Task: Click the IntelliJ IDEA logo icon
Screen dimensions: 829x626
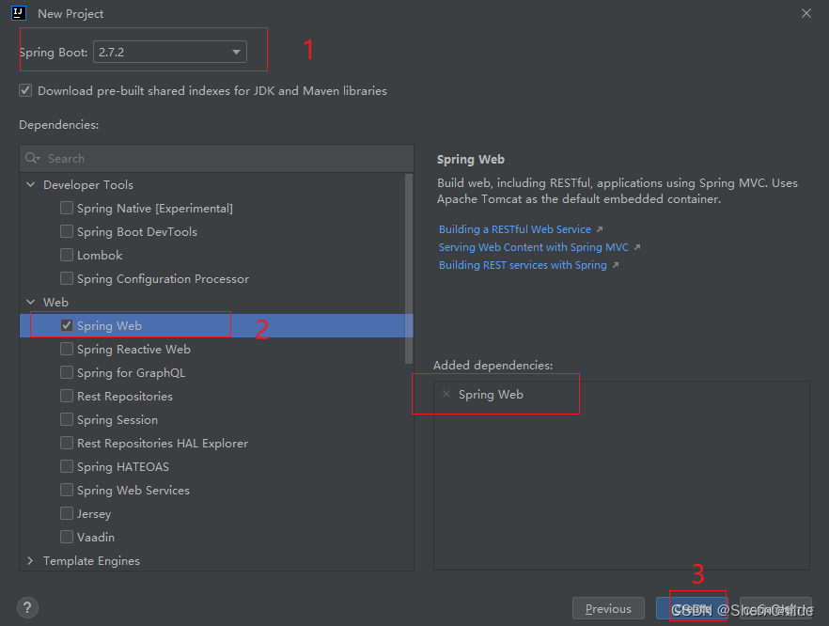Action: tap(19, 13)
